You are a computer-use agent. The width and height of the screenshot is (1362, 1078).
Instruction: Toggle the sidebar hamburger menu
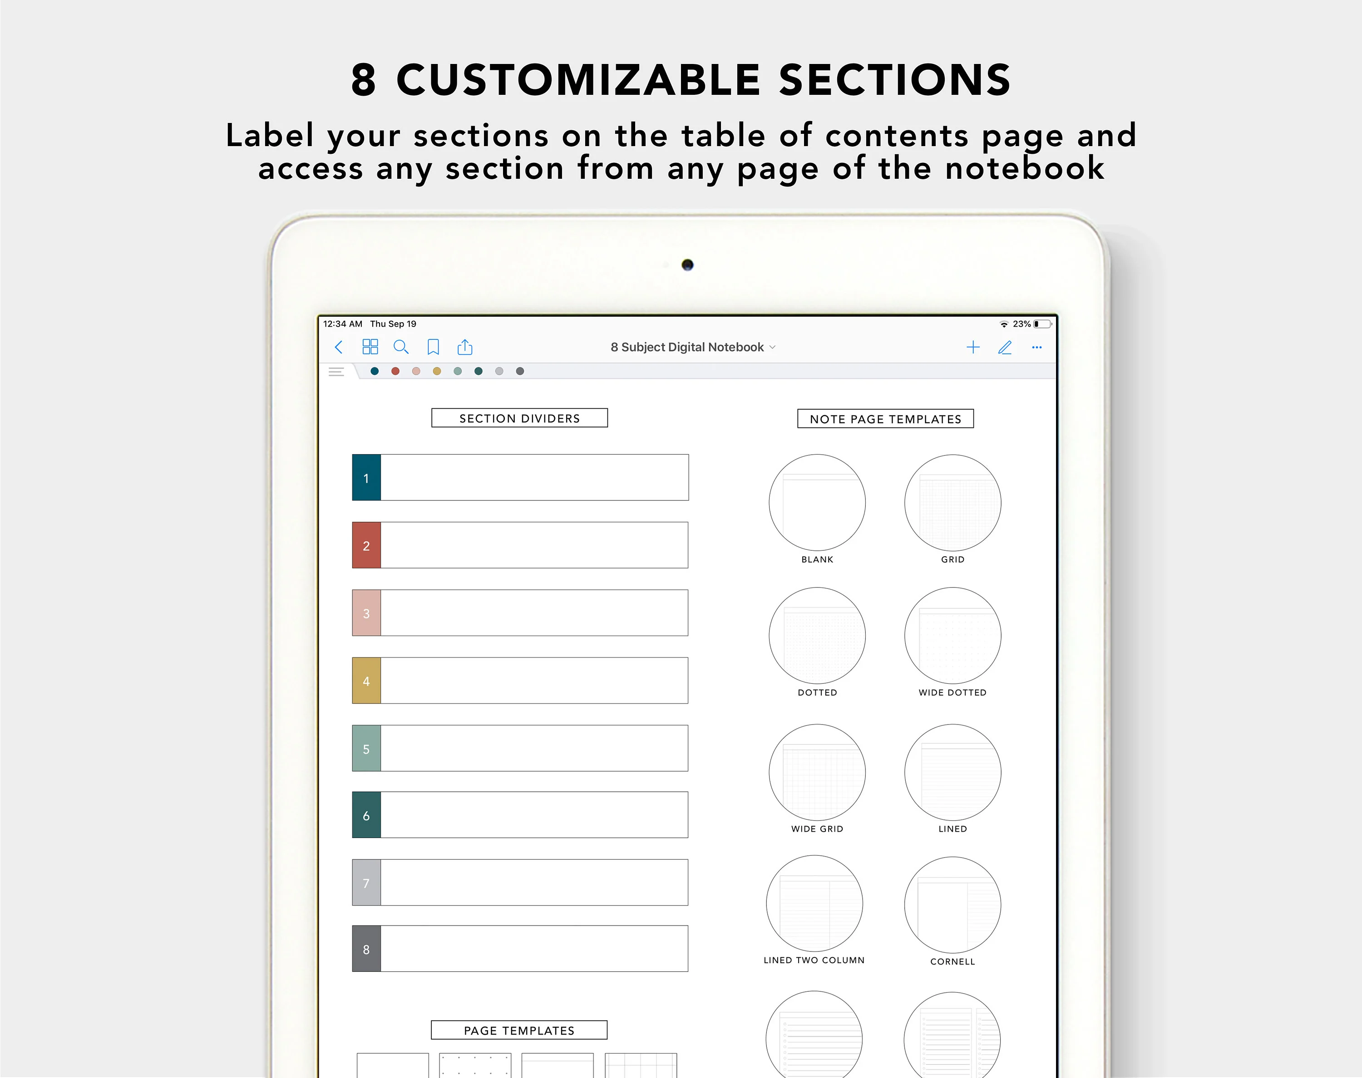[336, 371]
